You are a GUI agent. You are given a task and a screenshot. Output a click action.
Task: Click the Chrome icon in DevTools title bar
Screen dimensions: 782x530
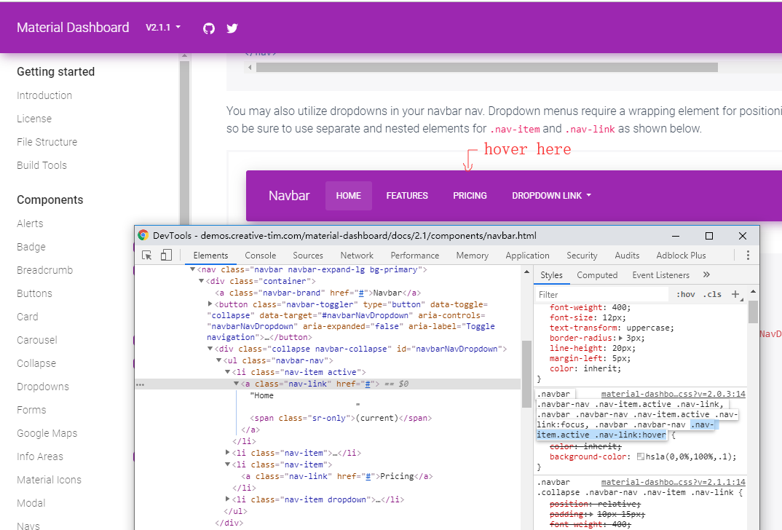click(x=143, y=235)
